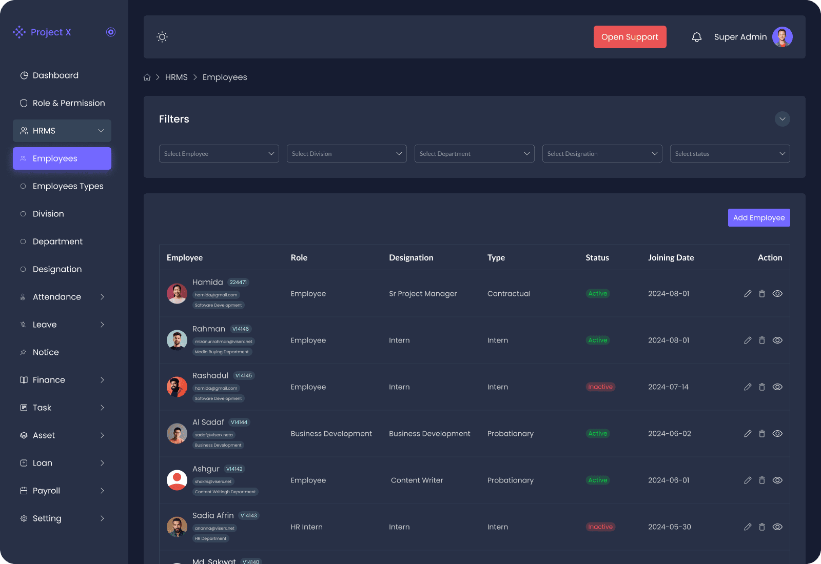This screenshot has width=821, height=564.
Task: Toggle light mode with the sun icon
Action: pos(162,37)
